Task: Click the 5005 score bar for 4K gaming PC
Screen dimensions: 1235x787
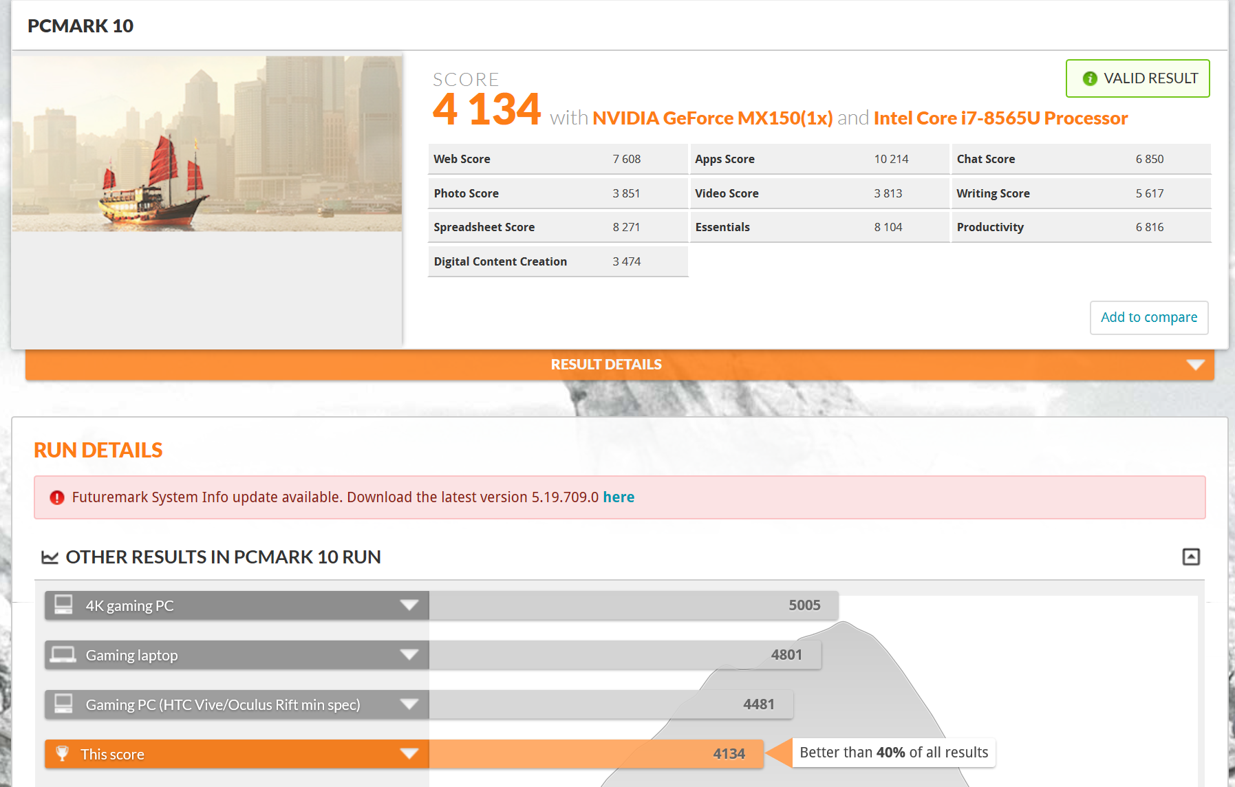Action: pos(634,605)
